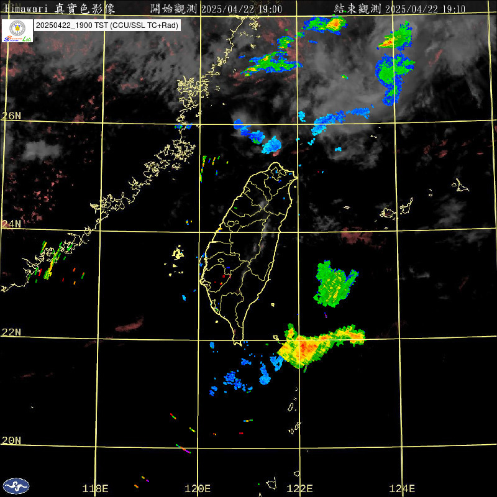Select the 20250422_1900 TST timestamp label

tap(107, 25)
